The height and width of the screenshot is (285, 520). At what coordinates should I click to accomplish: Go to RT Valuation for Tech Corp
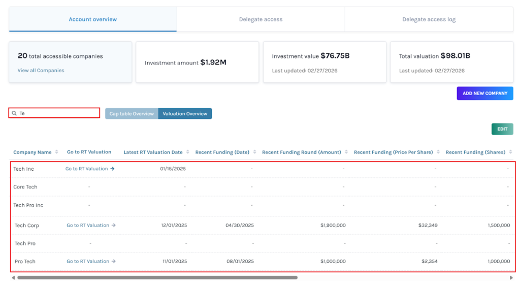pyautogui.click(x=91, y=226)
